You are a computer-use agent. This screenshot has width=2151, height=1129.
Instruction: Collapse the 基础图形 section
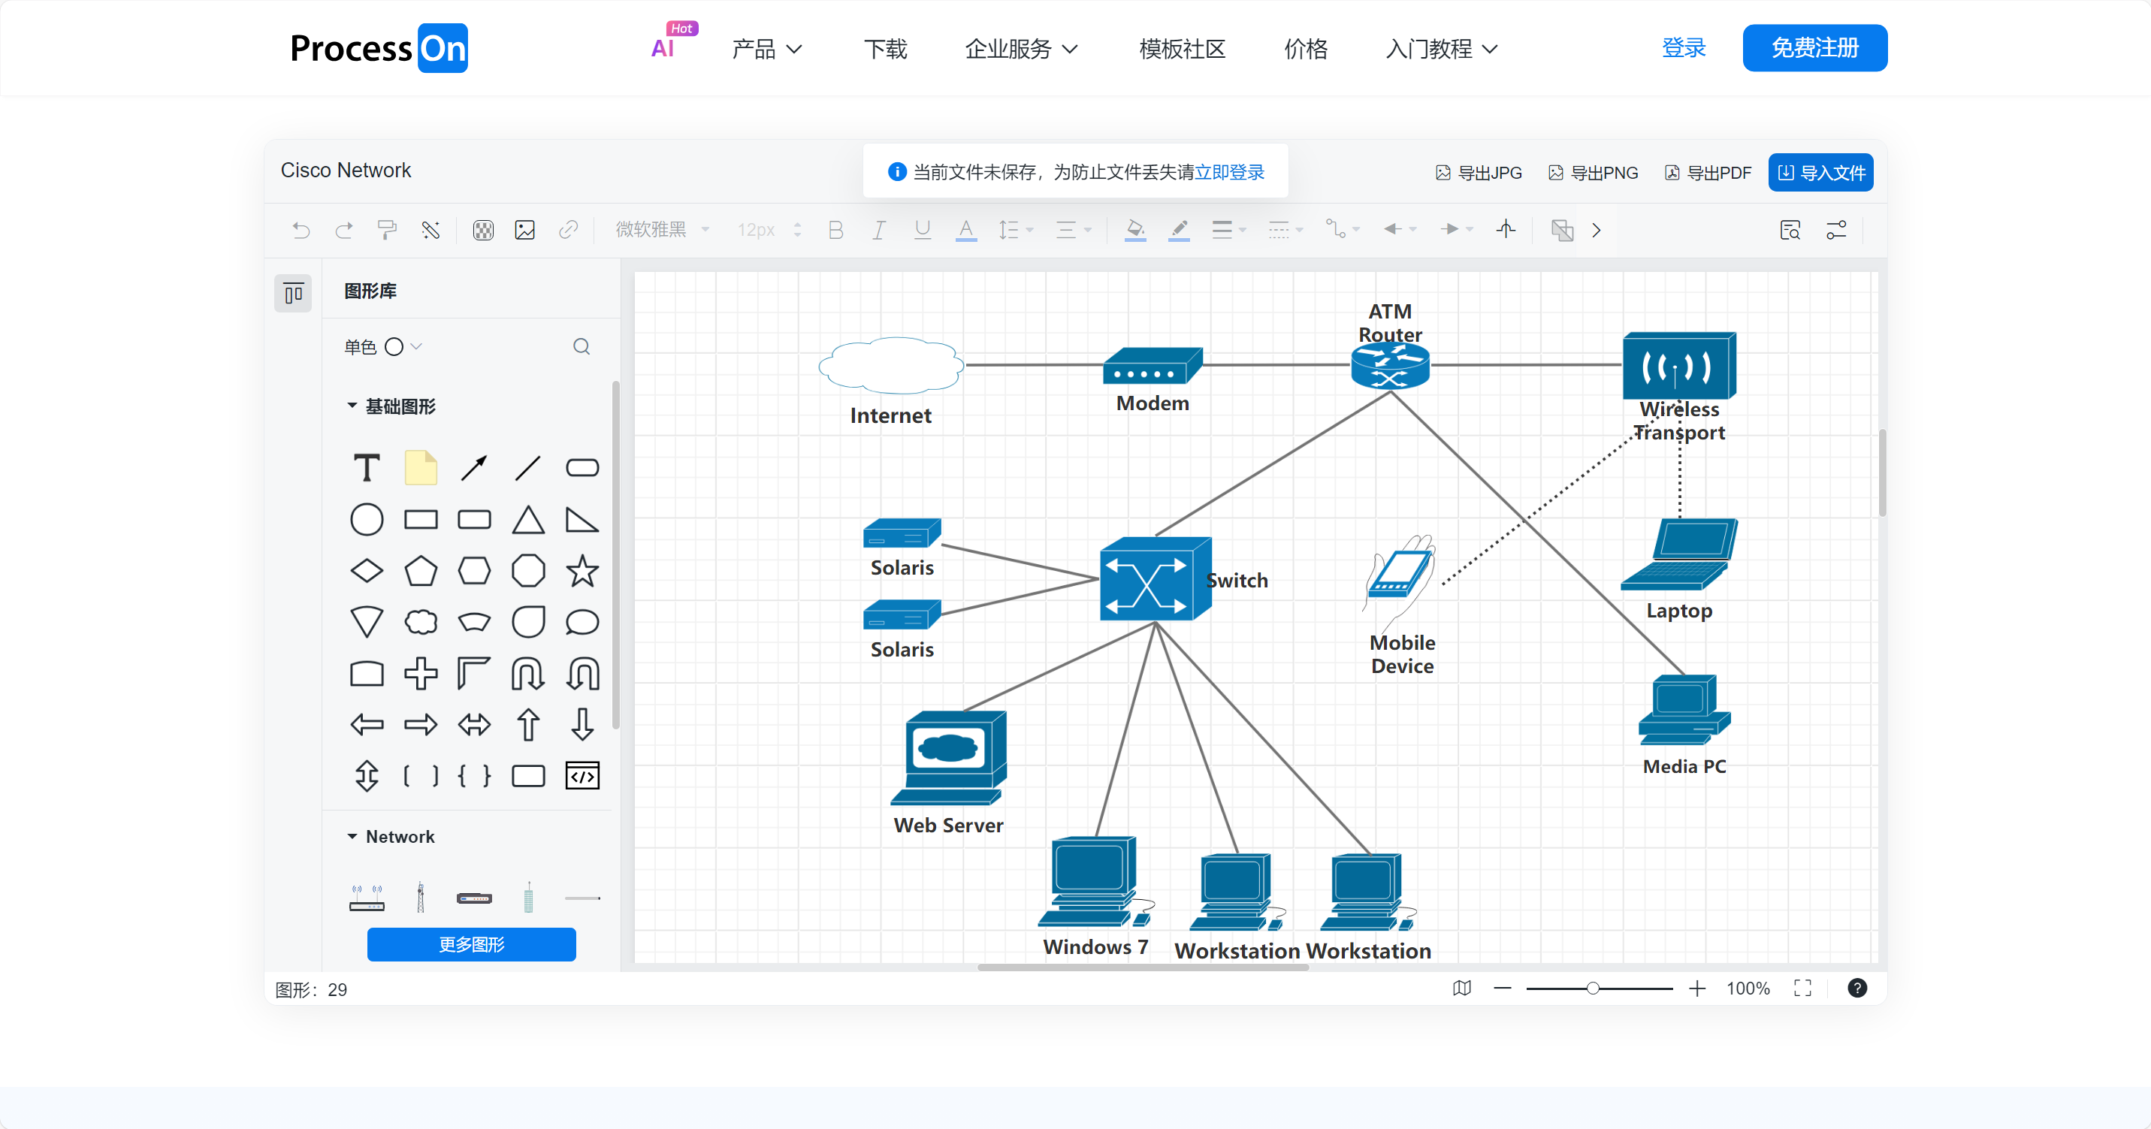pos(352,406)
